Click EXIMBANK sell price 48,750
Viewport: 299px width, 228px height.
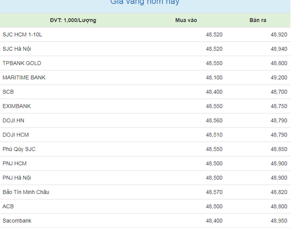tap(279, 106)
